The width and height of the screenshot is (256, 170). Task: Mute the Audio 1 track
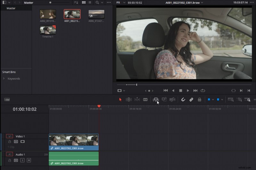coord(29,160)
